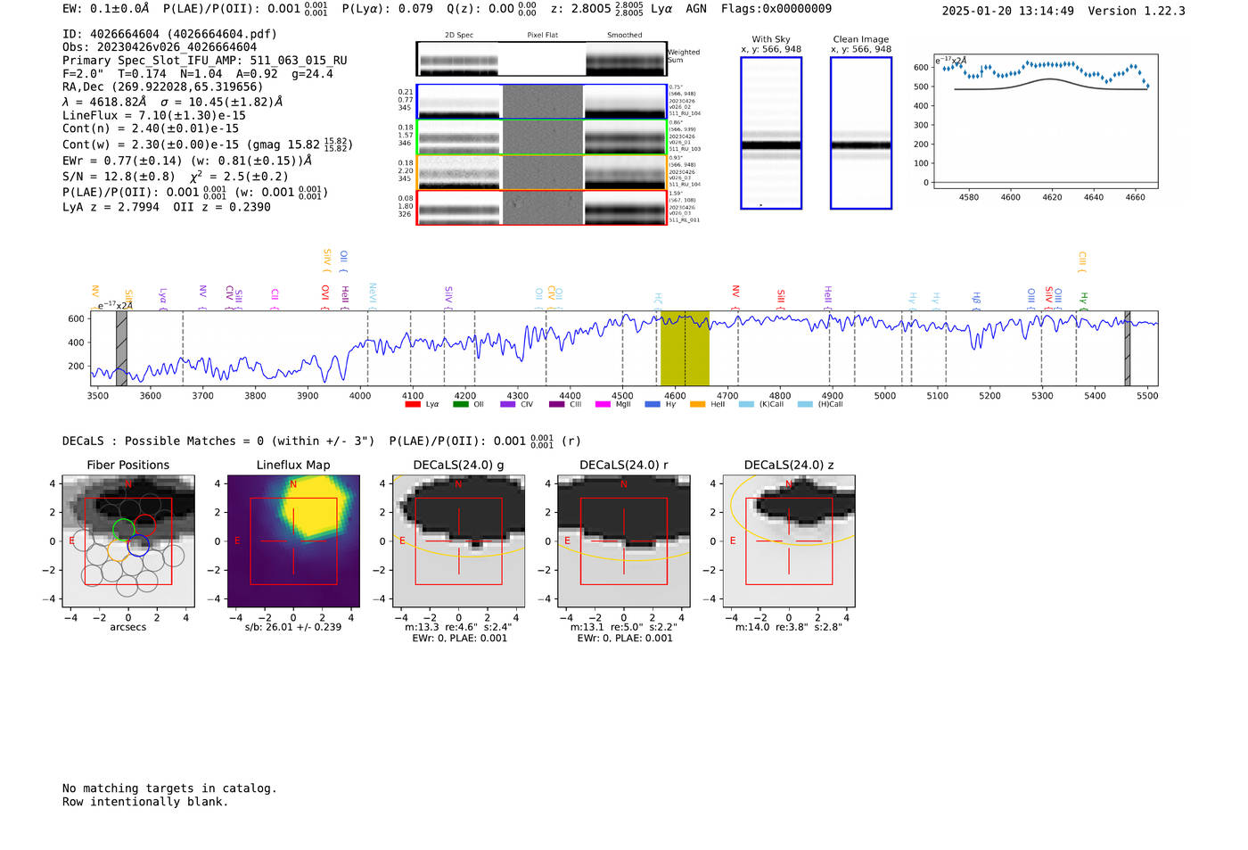Click the OII green legend swatch
This screenshot has width=1248, height=850.
click(460, 404)
